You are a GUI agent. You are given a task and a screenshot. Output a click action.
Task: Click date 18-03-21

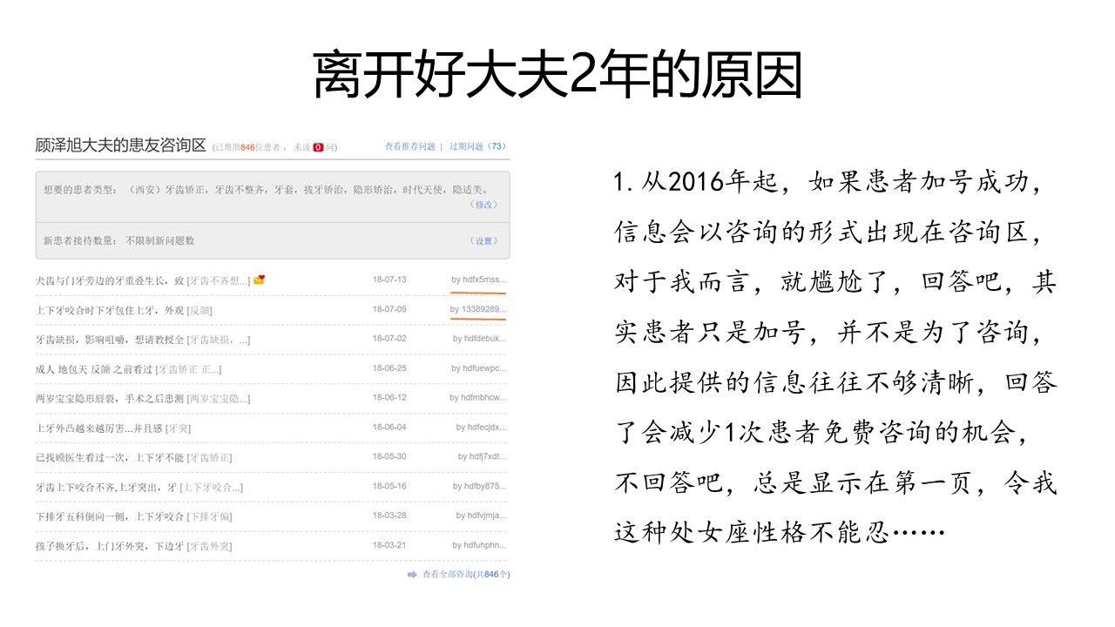[x=389, y=545]
